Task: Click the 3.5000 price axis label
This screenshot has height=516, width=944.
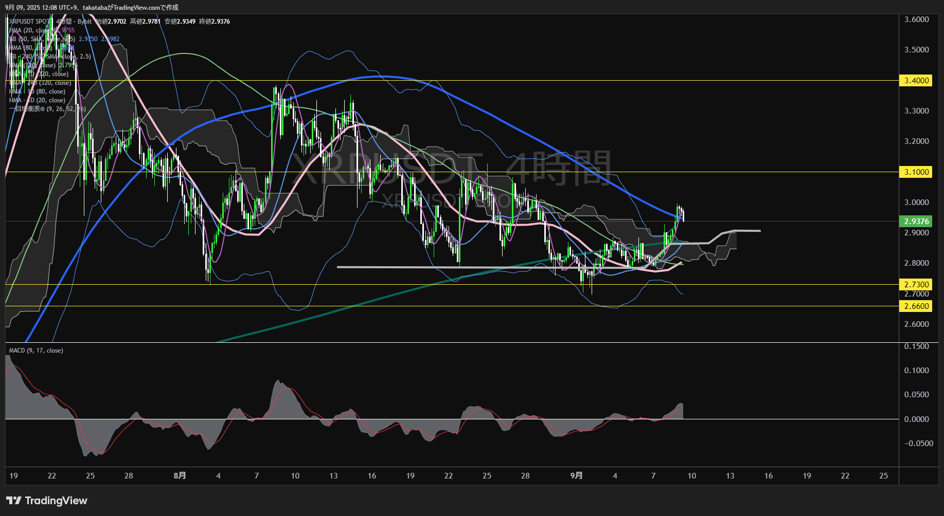Action: [917, 50]
